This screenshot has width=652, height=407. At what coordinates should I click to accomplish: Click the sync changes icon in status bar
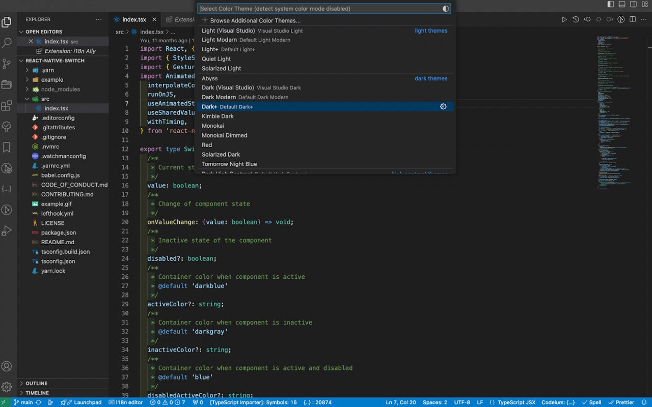click(39, 402)
